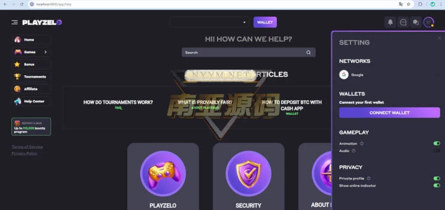445x210 pixels.
Task: Disable the Animation toggle
Action: point(436,143)
